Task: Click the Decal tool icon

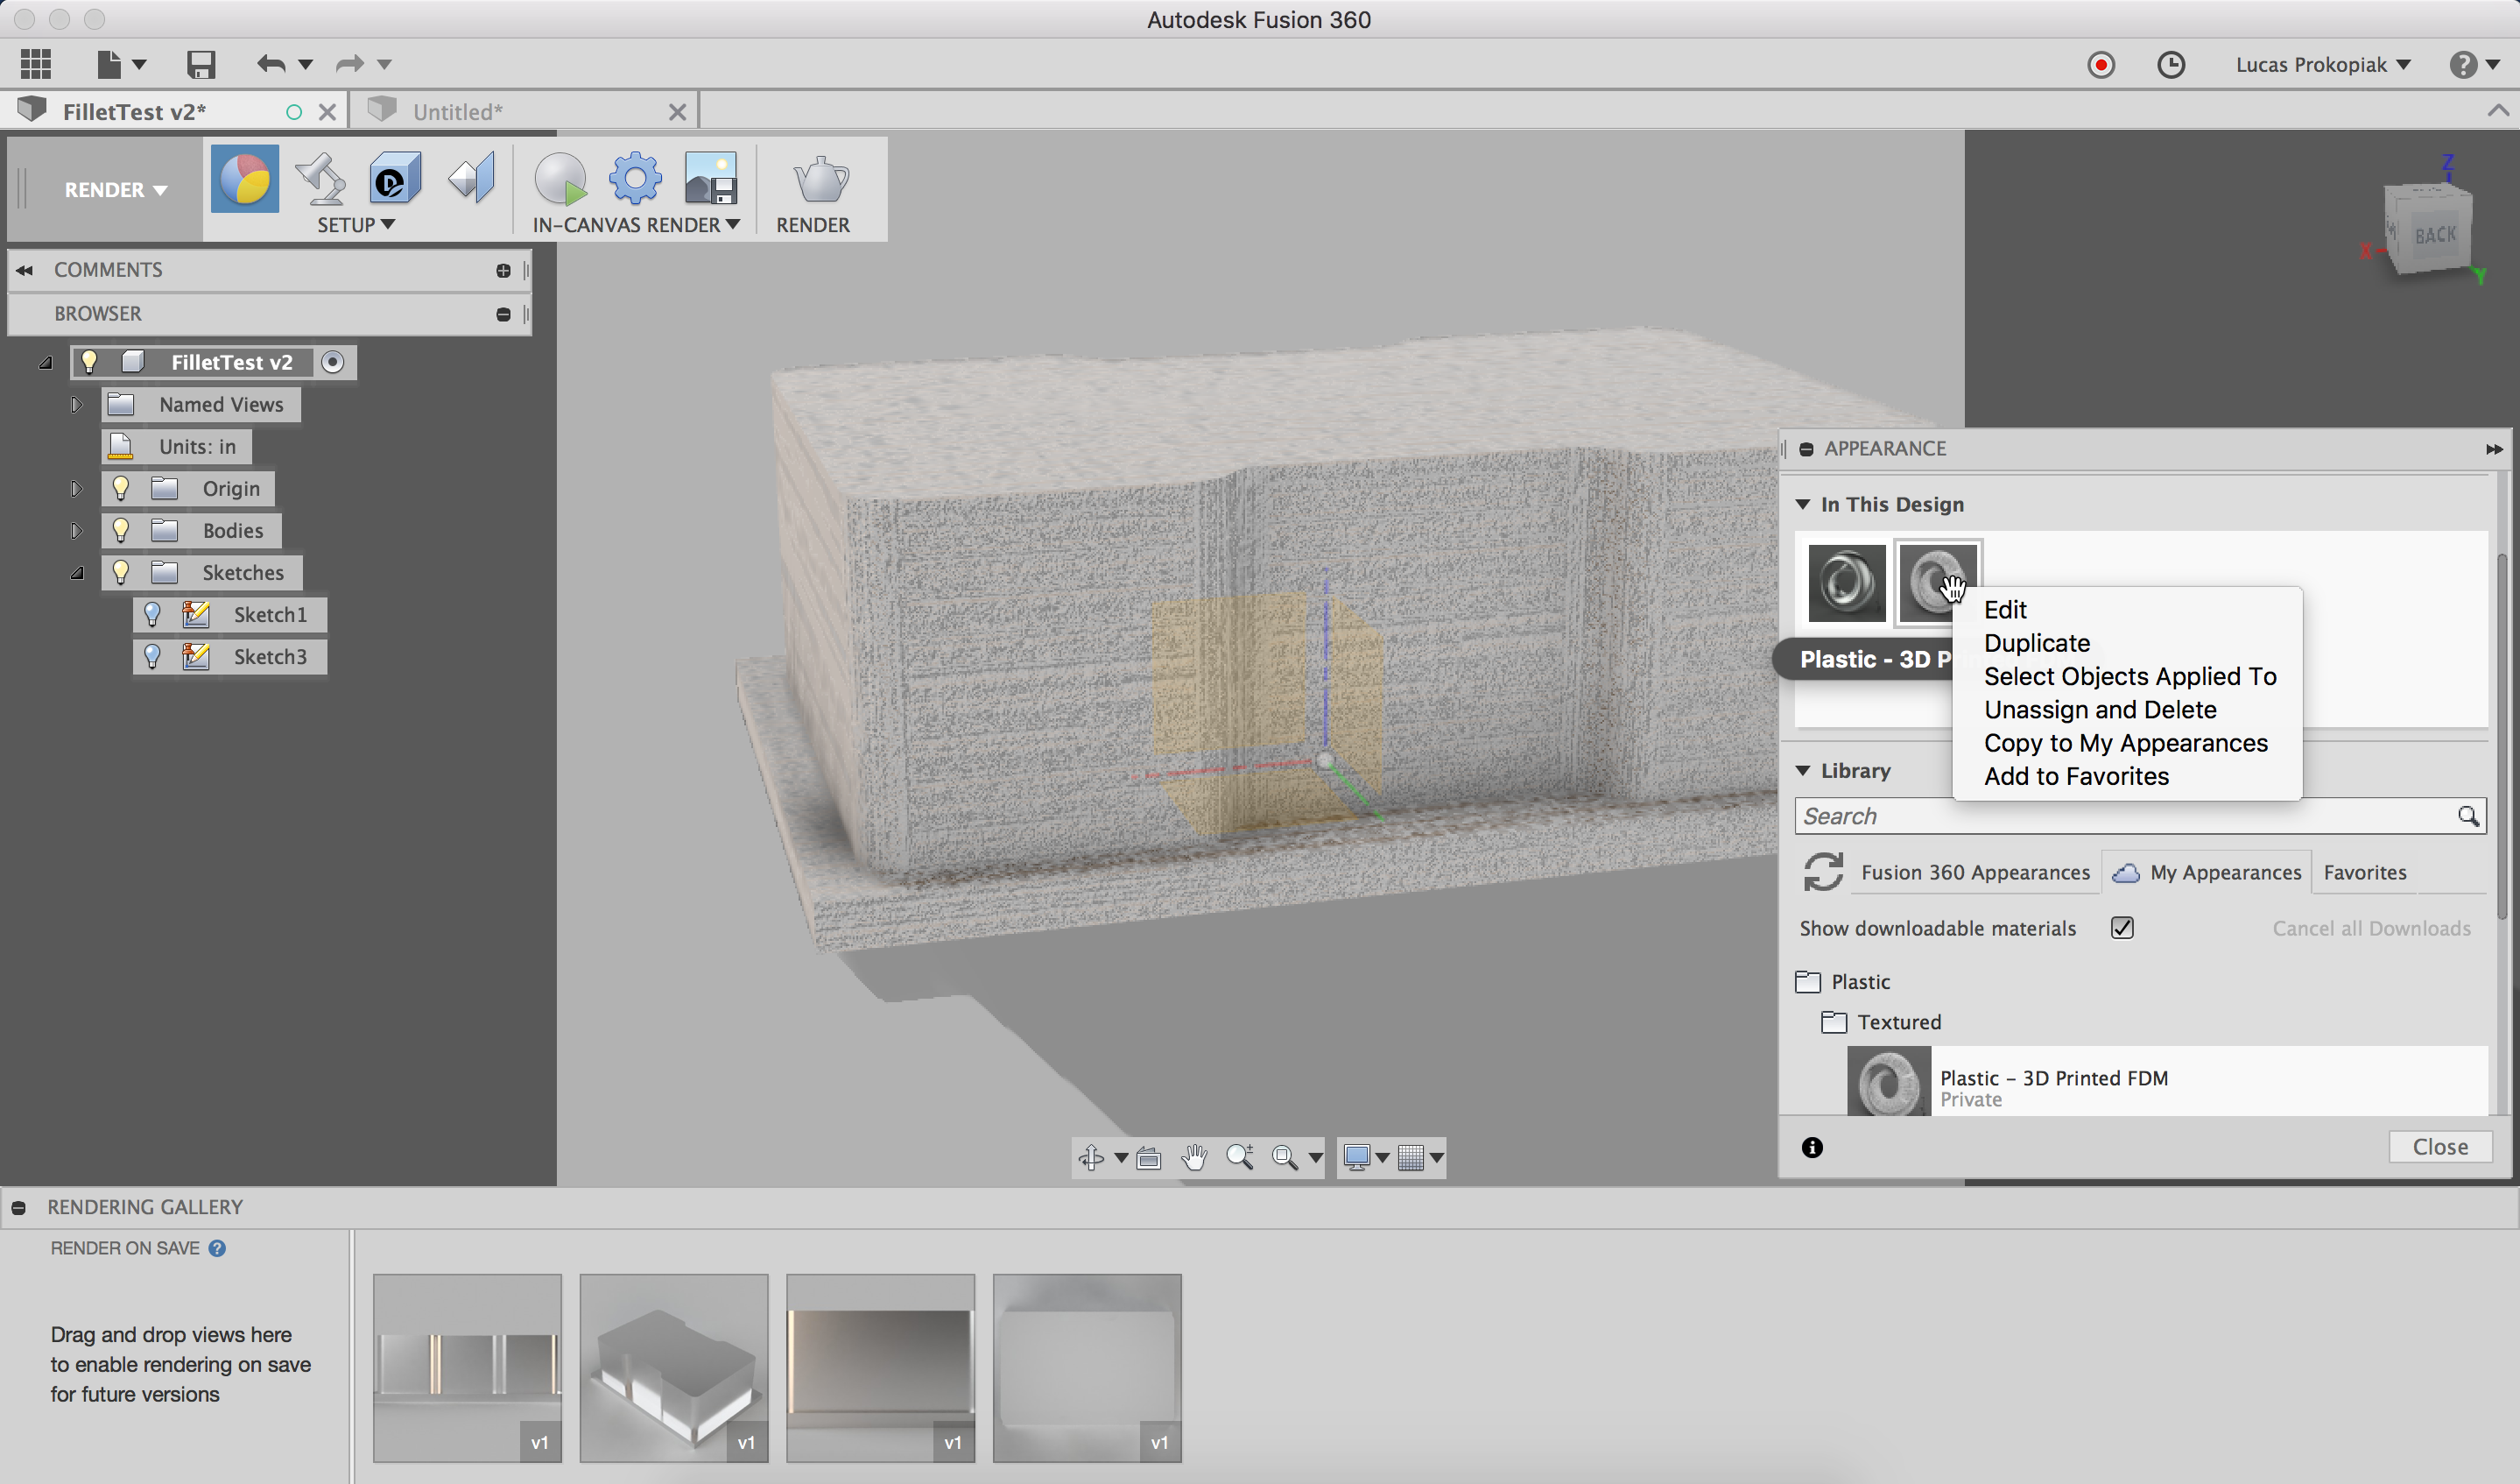Action: tap(393, 179)
